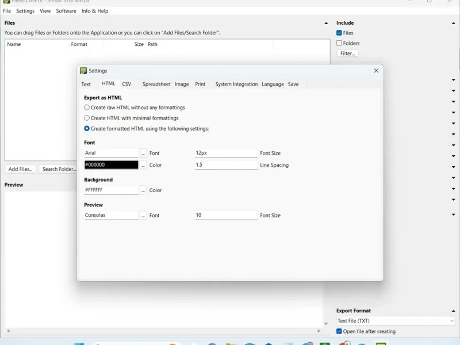Screen dimensions: 460x345
Task: Select the HTML settings tab
Action: point(108,83)
